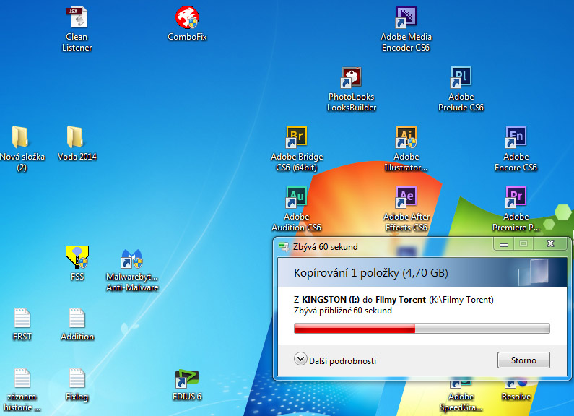Select the Adobe After Effects CS6 icon
Viewport: 574px width, 416px height.
(406, 196)
